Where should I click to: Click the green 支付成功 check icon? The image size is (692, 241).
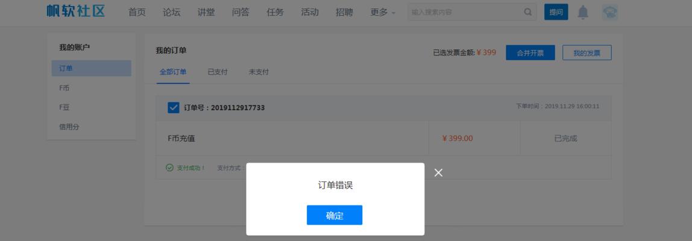tap(169, 167)
